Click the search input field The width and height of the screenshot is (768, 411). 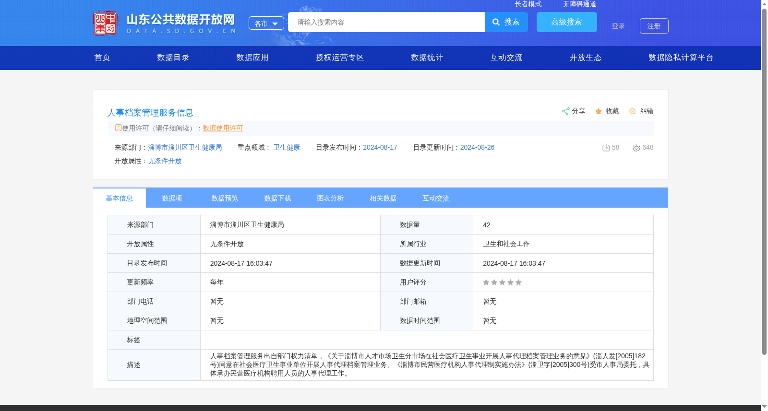click(x=386, y=22)
